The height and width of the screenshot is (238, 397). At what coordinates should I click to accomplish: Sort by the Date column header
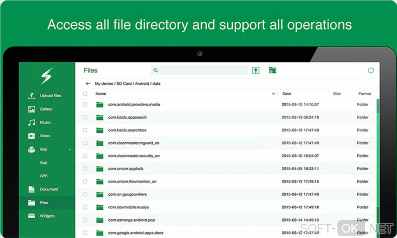286,94
